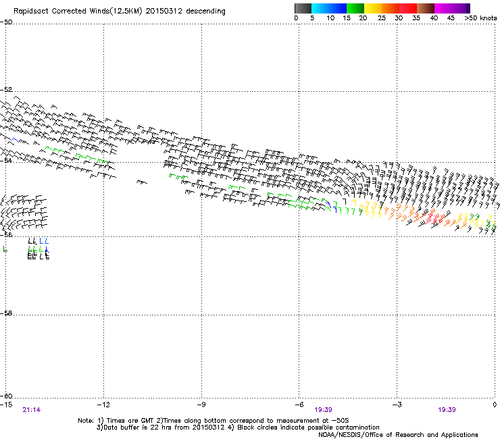Click the '-12' longitude axis label
The image size is (500, 439).
(103, 405)
